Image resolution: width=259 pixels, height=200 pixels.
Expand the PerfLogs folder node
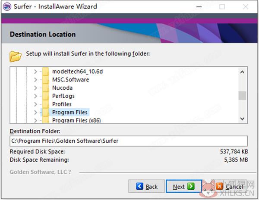(x=35, y=96)
